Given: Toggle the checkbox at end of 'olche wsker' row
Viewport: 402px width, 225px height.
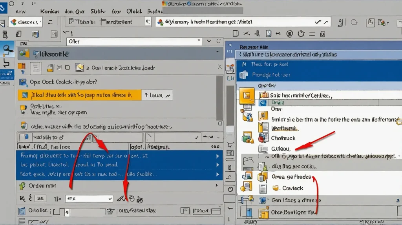Looking at the screenshot, I should point(220,123).
